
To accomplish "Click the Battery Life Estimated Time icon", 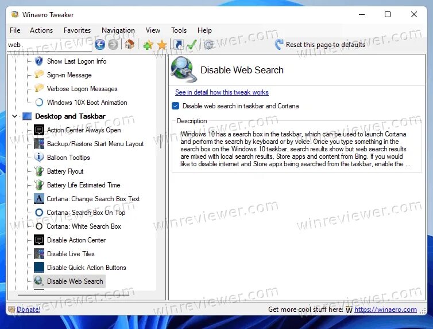I will pos(39,185).
